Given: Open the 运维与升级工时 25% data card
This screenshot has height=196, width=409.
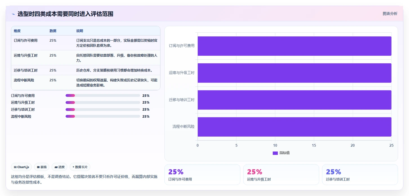Looking at the screenshot, I should tap(281, 175).
